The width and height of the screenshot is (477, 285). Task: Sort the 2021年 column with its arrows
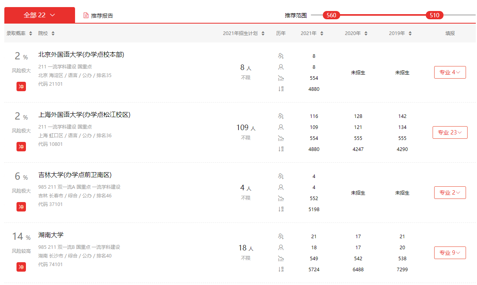tap(322, 33)
